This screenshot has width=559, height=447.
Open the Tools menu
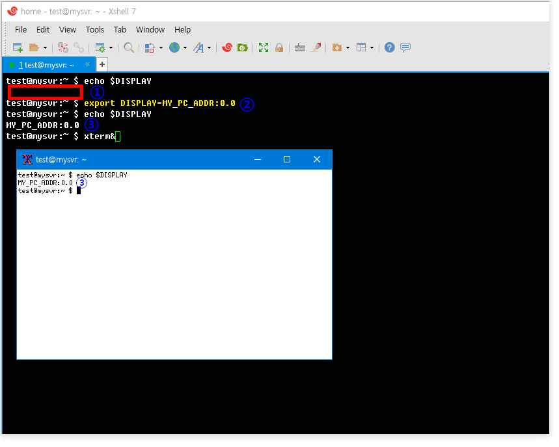click(95, 29)
